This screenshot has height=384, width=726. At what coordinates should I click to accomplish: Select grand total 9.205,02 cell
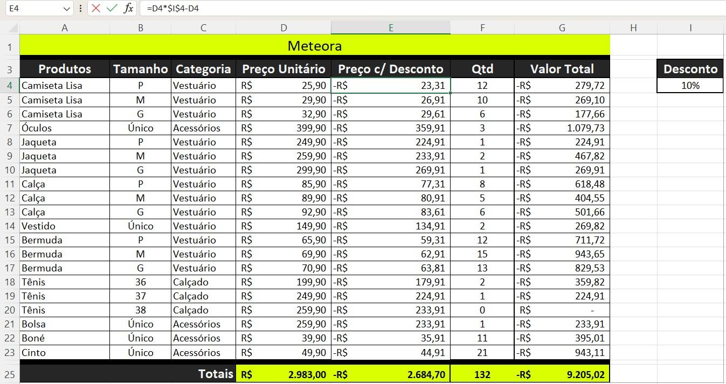point(562,374)
